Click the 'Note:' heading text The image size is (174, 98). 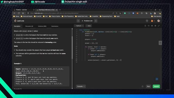(16, 46)
